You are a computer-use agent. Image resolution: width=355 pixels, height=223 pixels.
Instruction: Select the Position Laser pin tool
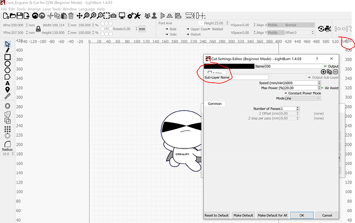[8, 90]
